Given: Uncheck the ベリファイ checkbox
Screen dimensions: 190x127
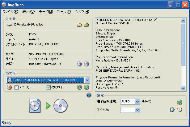Looking at the screenshot, I should (x=49, y=87).
